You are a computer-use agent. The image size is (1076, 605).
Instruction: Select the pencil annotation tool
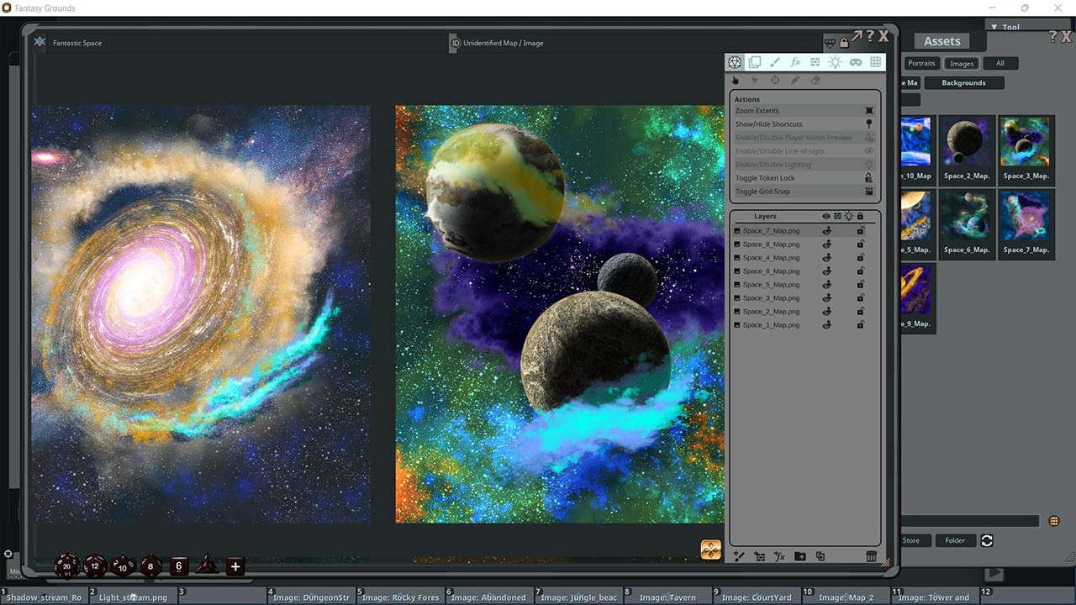click(x=794, y=80)
